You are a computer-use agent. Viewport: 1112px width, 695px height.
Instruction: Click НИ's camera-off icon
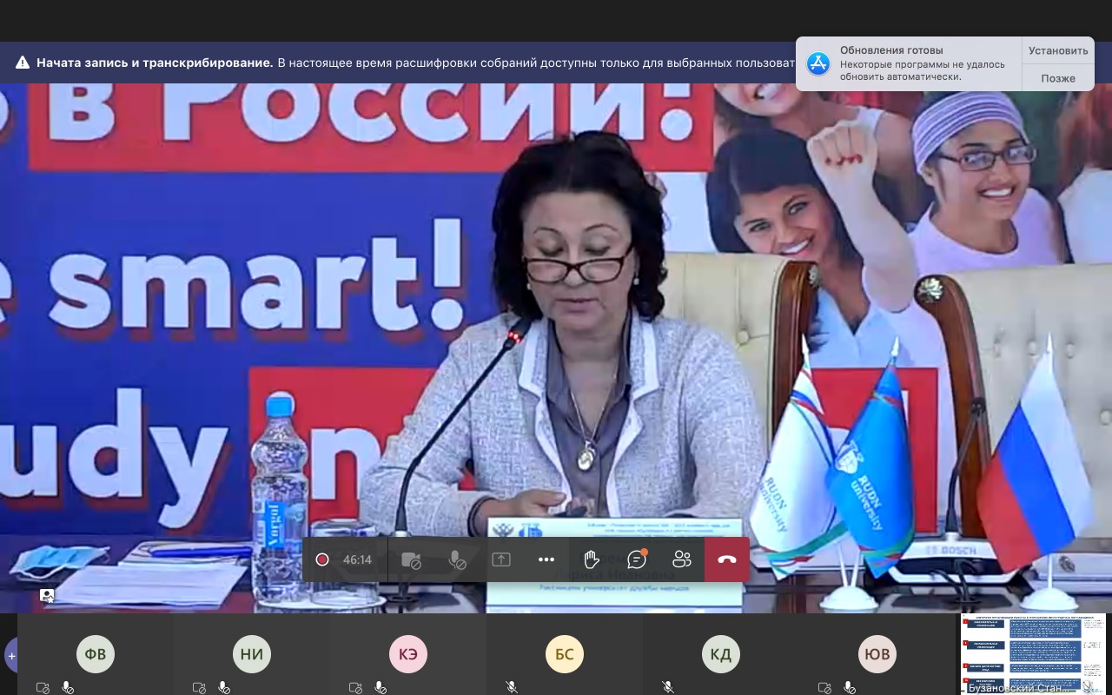(x=199, y=687)
